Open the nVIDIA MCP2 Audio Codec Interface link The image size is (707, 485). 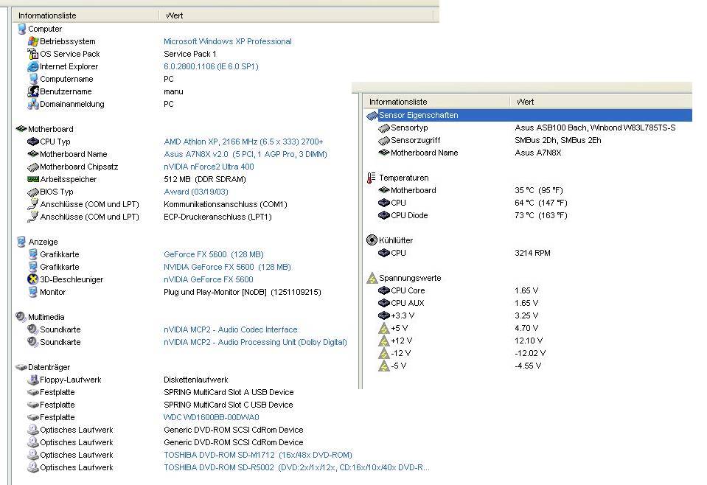[x=231, y=329]
